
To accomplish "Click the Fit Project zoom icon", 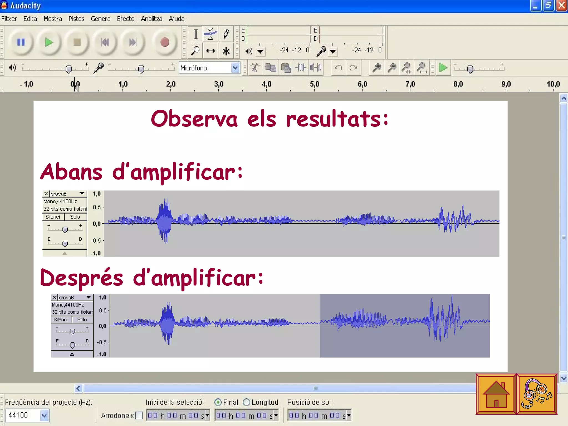I will coord(422,67).
